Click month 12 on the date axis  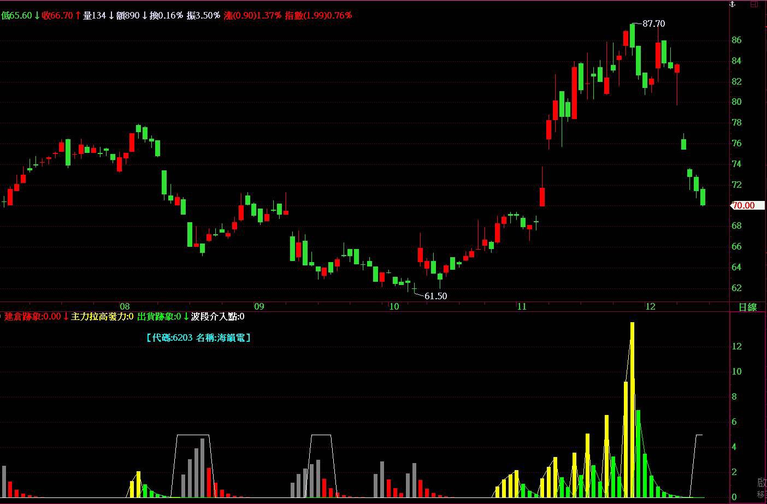tap(650, 306)
